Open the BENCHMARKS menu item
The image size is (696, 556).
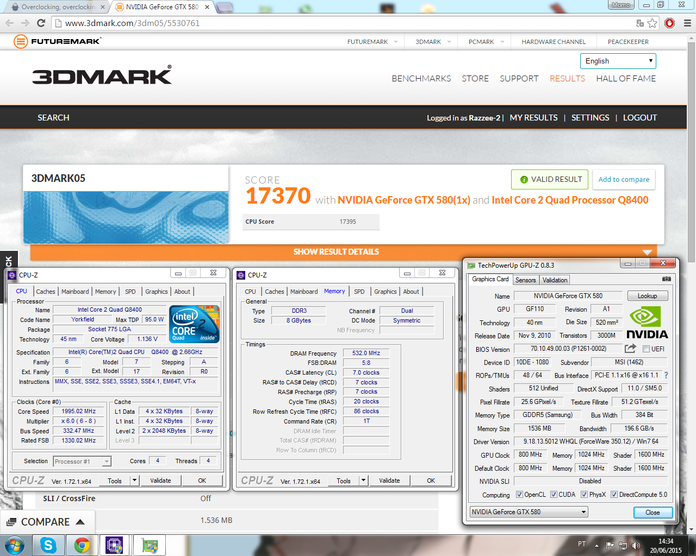[421, 78]
